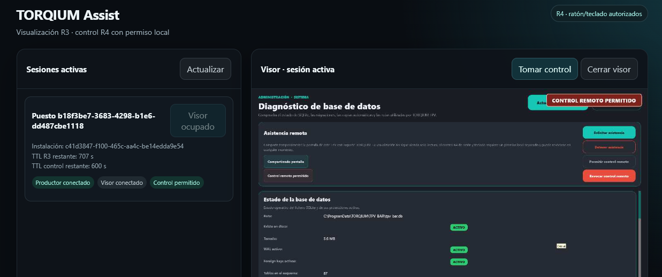Click ACTIVO badge on Existe en disco row
The height and width of the screenshot is (277, 662).
[459, 227]
